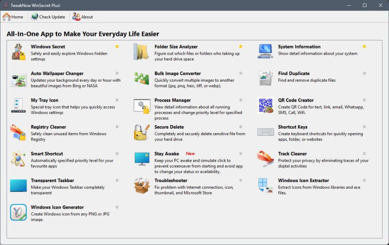Minimize the TweakNow WinSecret Plus window
Screen dimensions: 389x245
tap(349, 5)
